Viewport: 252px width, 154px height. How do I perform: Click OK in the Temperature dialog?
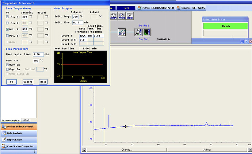click(x=11, y=82)
